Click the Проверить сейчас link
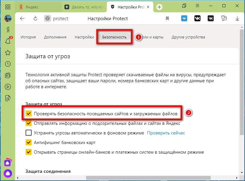The image size is (245, 181). [x=166, y=132]
